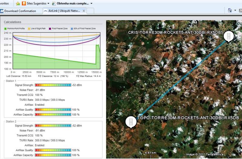Click the browser Home icon
The height and width of the screenshot is (159, 242).
[230, 10]
